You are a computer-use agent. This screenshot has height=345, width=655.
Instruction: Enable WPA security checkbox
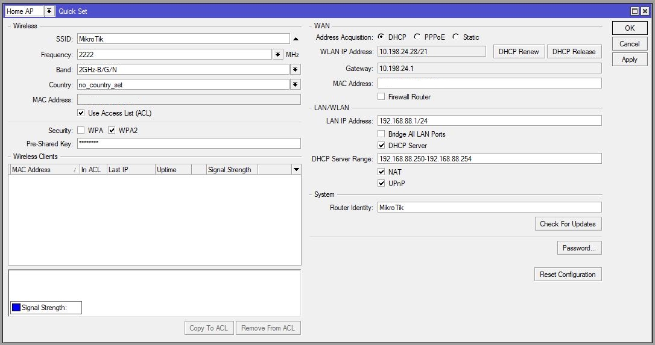coord(81,131)
